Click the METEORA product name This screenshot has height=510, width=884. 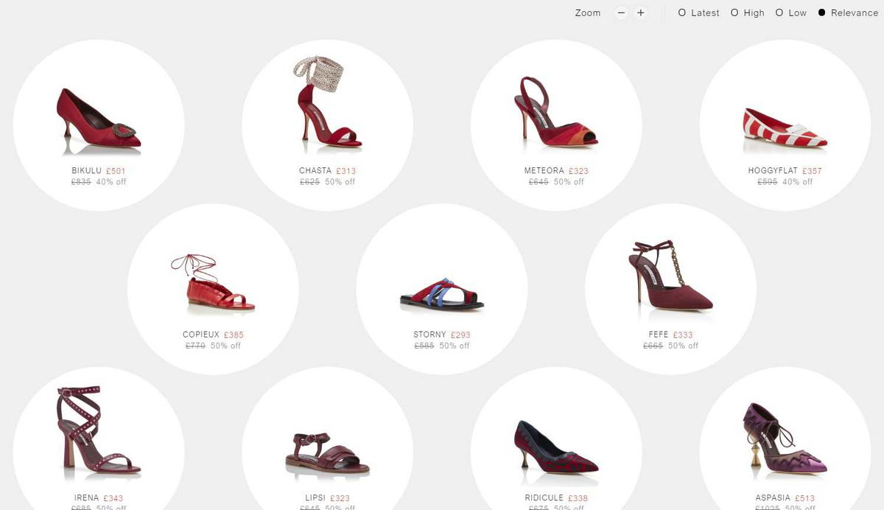coord(544,171)
